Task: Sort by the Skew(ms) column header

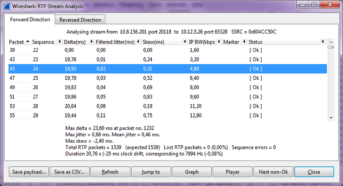Action: point(153,42)
